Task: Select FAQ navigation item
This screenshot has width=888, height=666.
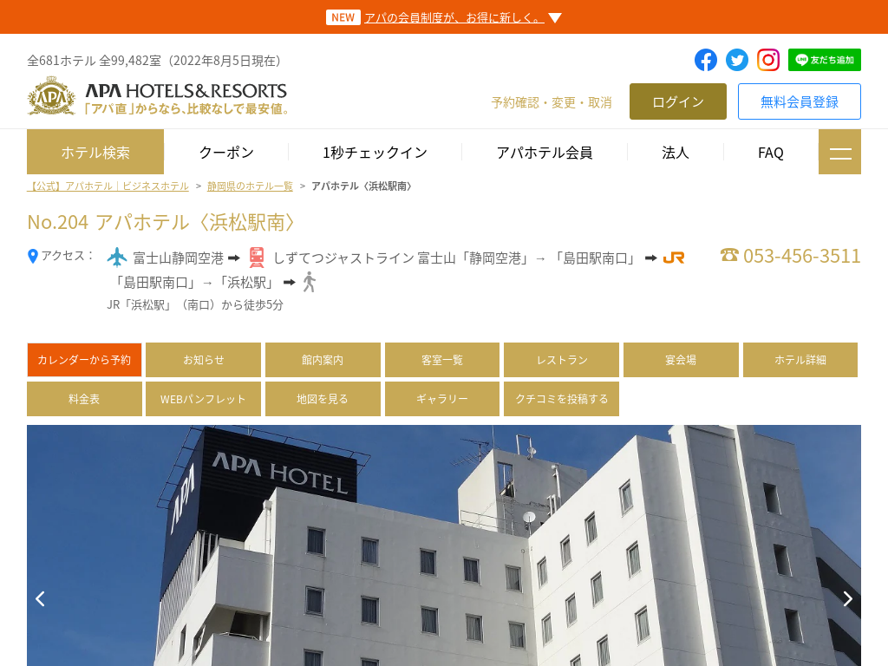Action: click(771, 153)
